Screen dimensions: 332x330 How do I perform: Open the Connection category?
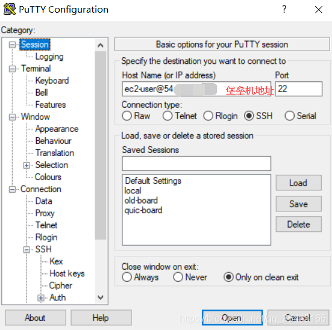point(41,189)
